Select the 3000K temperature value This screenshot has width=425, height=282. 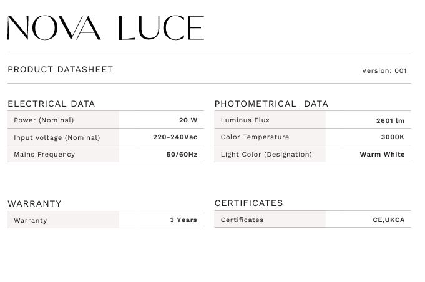coord(393,137)
